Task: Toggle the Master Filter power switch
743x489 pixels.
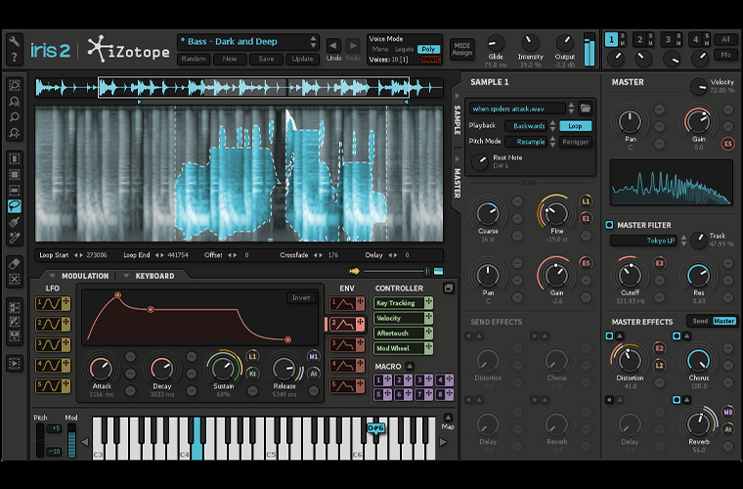Action: (x=609, y=225)
